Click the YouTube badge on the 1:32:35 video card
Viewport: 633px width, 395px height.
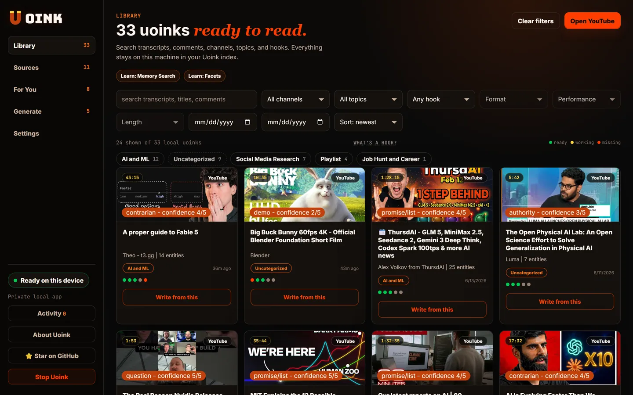click(473, 341)
